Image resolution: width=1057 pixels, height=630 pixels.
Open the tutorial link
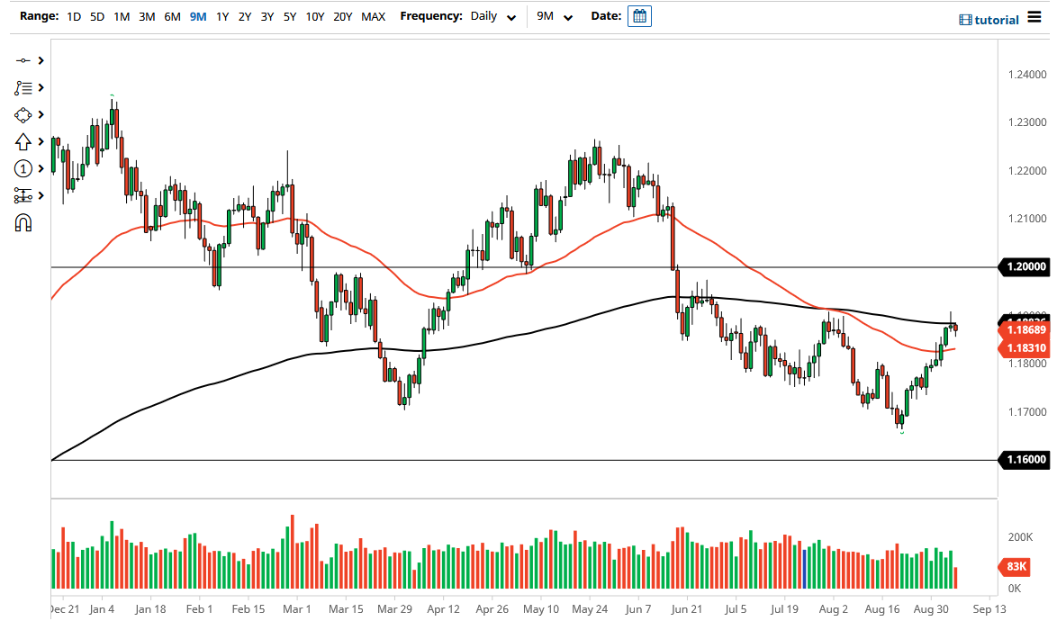click(989, 20)
